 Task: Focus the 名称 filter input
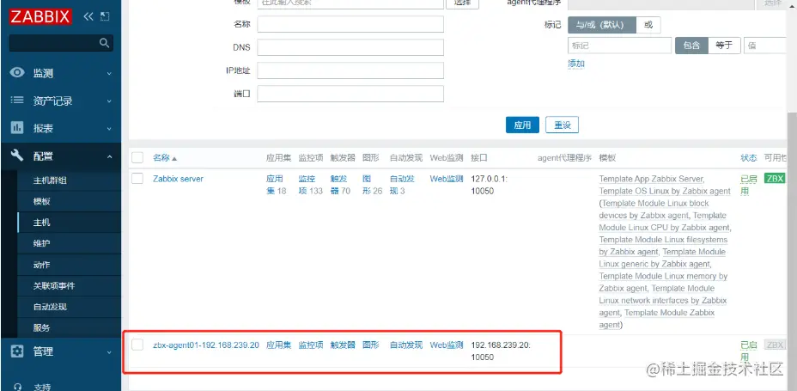[x=350, y=24]
